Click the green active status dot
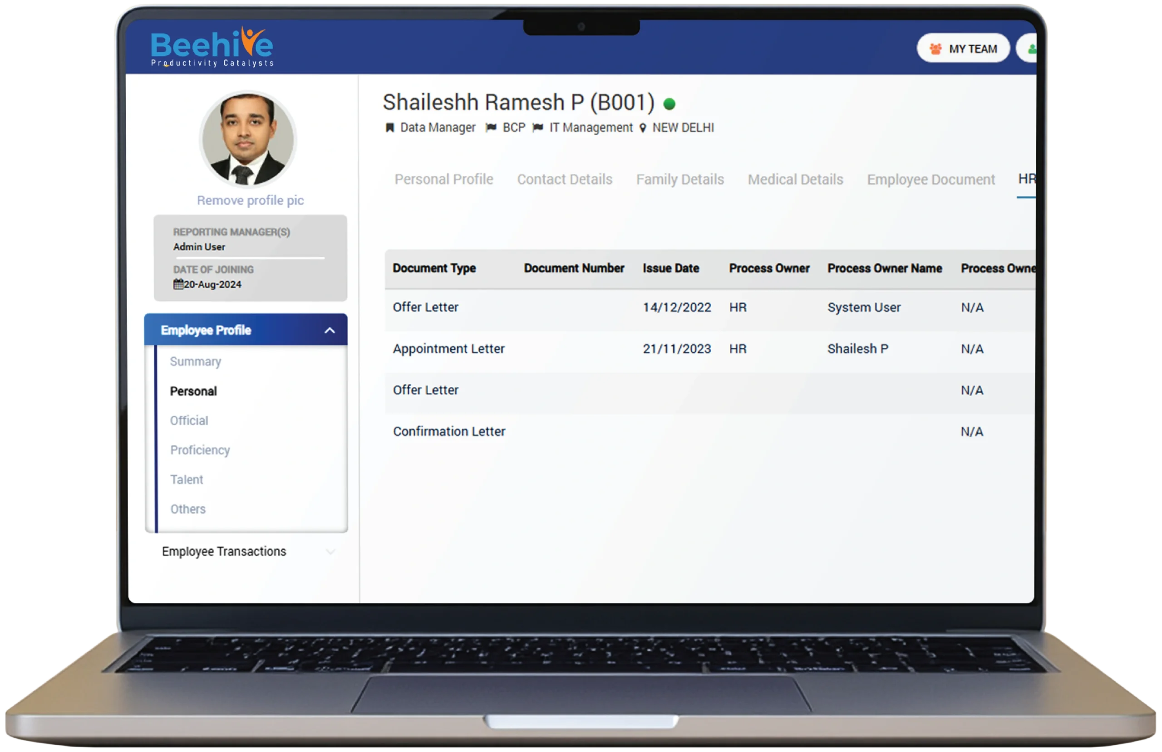 [x=670, y=103]
